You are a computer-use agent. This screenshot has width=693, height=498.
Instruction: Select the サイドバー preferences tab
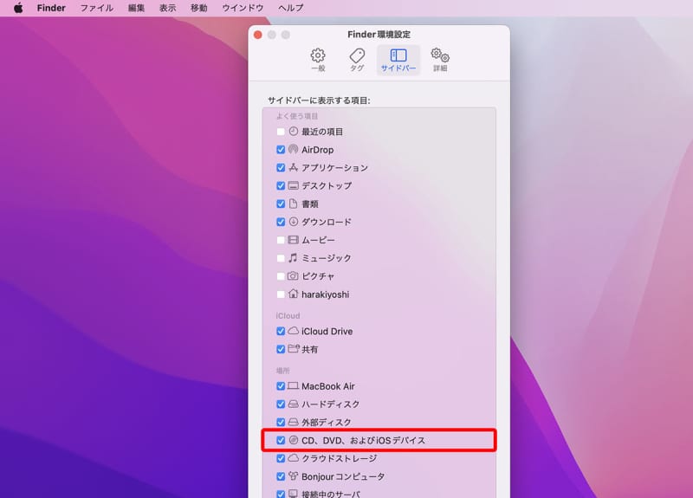[x=398, y=60]
